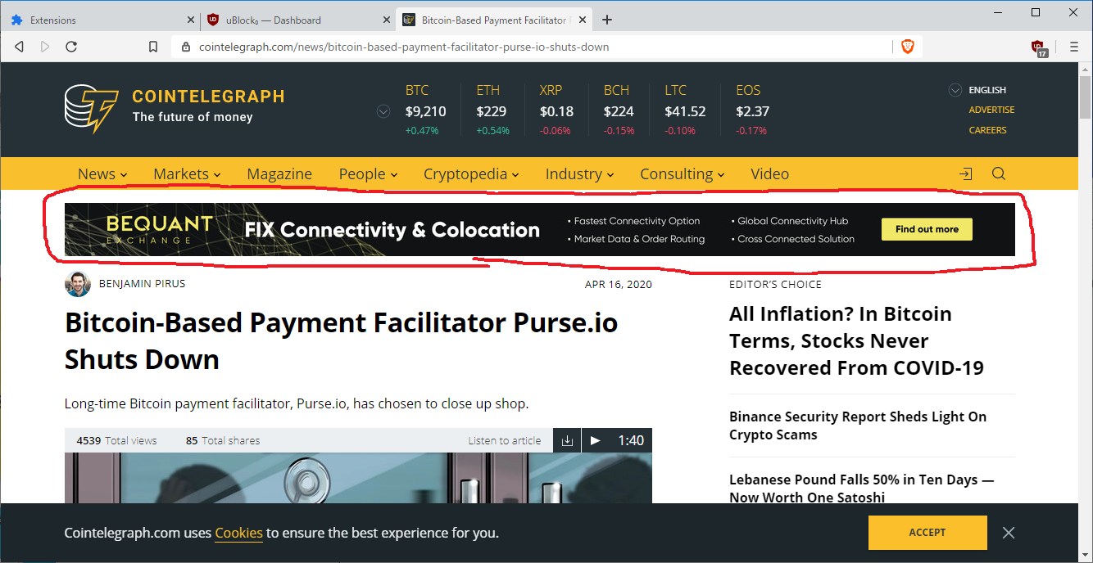Click the BTC price ticker
The width and height of the screenshot is (1093, 563).
coord(425,110)
